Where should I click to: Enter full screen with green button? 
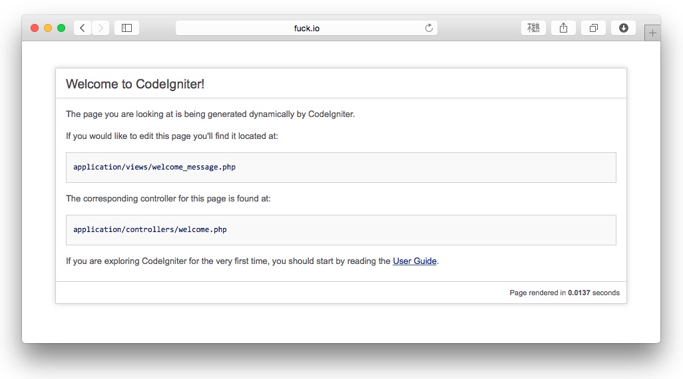point(61,28)
